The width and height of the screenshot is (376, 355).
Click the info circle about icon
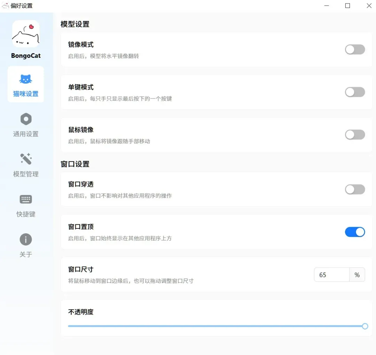[26, 239]
